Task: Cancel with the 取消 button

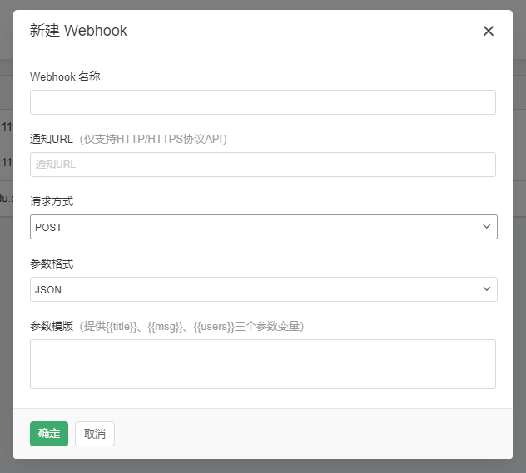Action: coord(95,434)
